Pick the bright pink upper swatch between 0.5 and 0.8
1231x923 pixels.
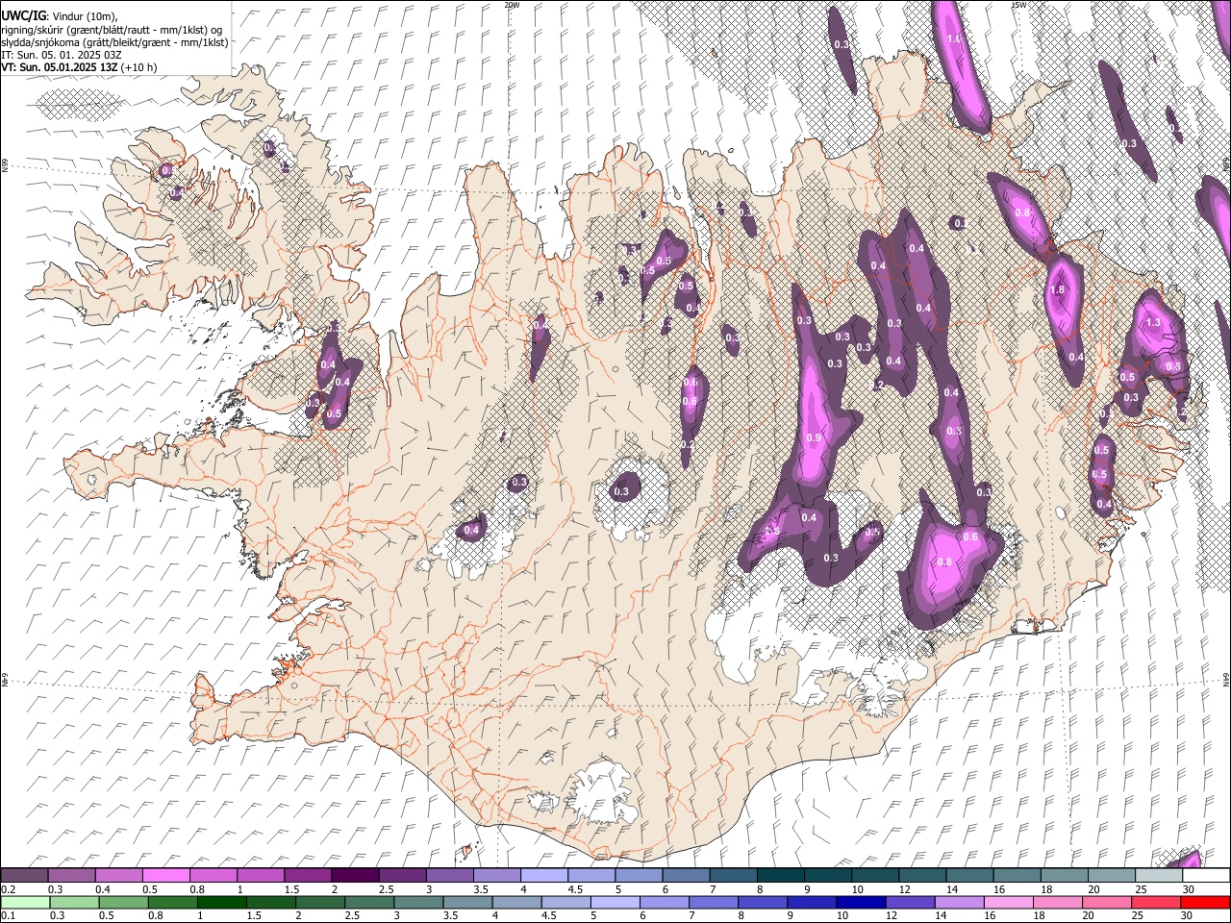click(165, 876)
